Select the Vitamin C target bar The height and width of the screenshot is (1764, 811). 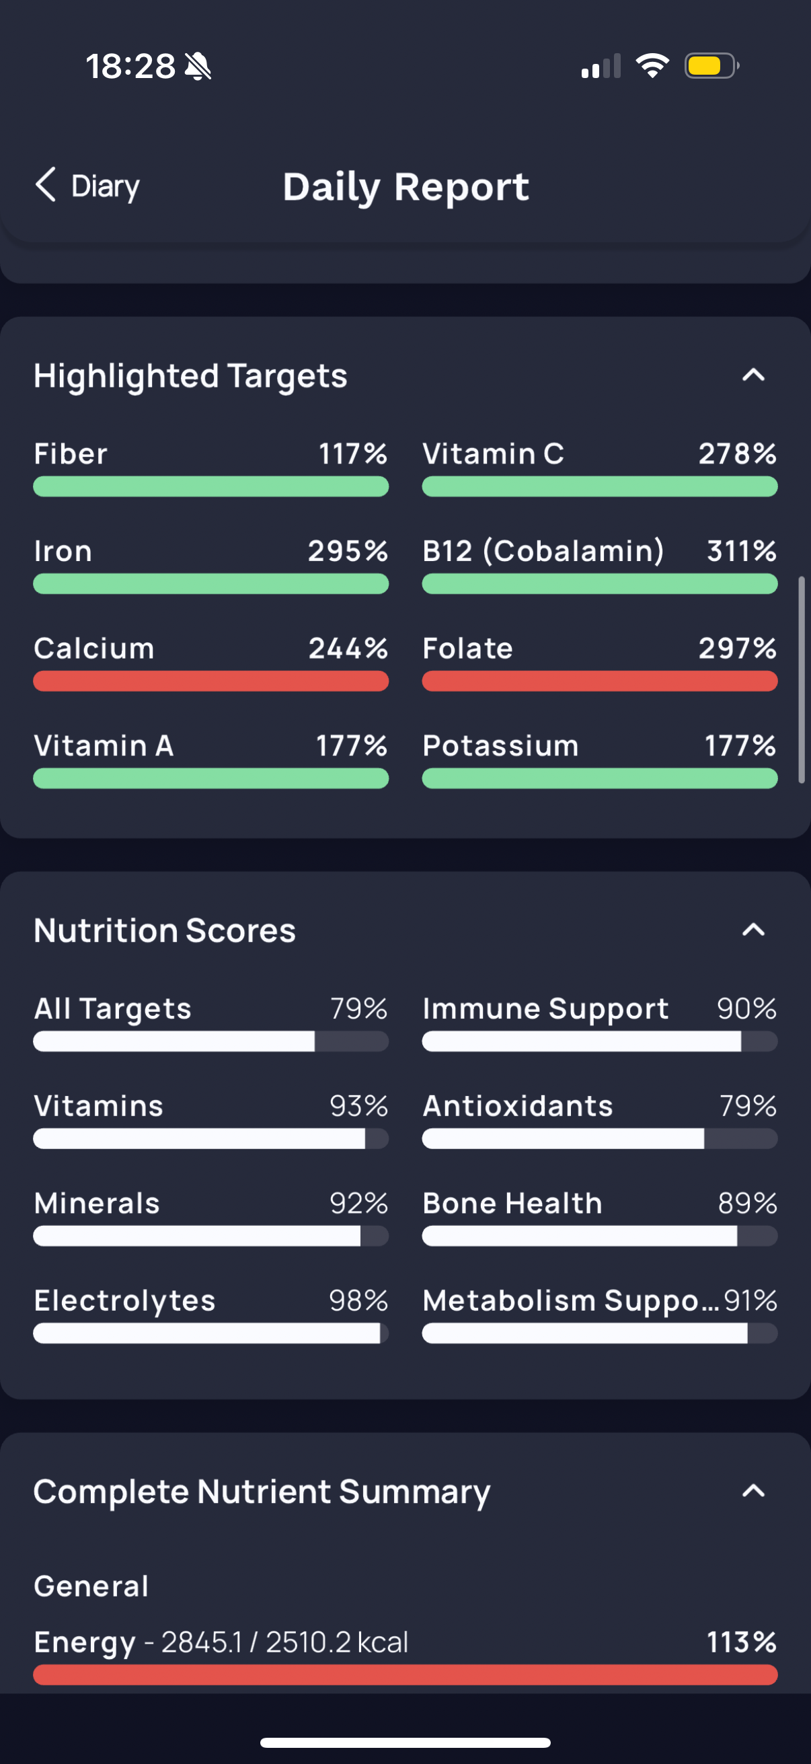coord(600,487)
